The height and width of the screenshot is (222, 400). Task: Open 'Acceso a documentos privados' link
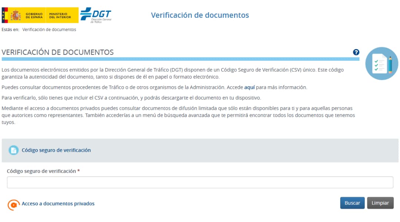coord(58,203)
